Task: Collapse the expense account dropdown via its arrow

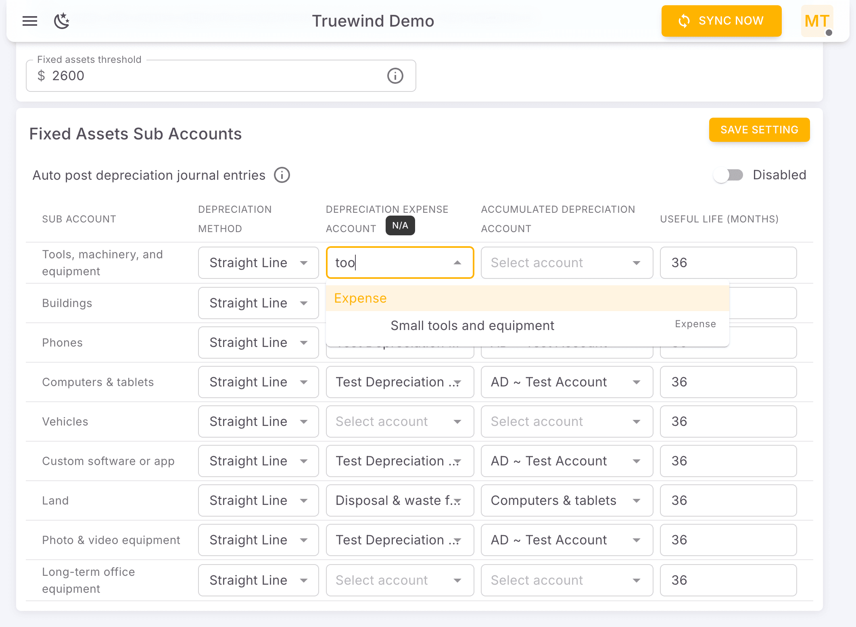Action: (457, 263)
